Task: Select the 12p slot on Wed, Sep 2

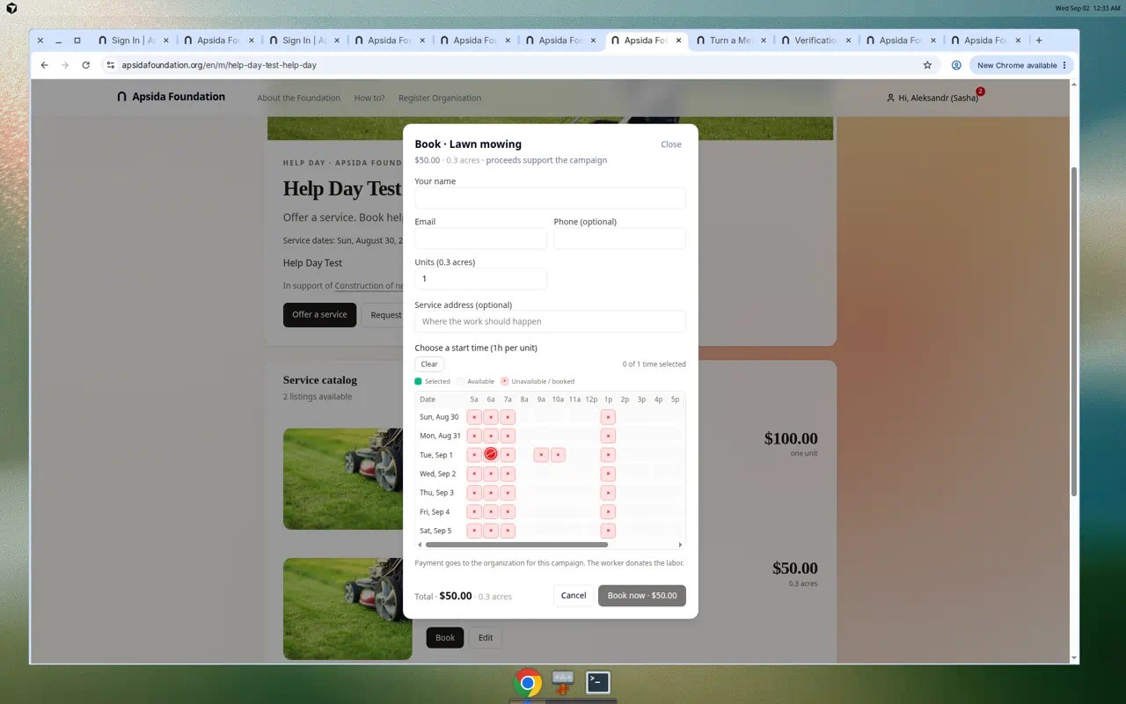Action: 591,473
